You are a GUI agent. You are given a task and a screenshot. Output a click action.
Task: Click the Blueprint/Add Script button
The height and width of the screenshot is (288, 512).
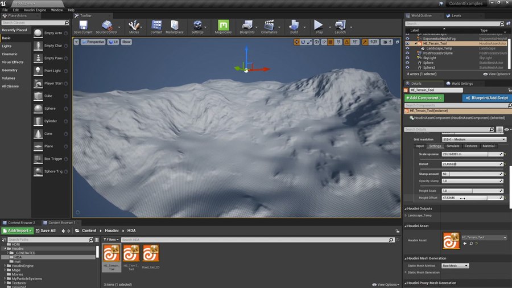(x=486, y=98)
